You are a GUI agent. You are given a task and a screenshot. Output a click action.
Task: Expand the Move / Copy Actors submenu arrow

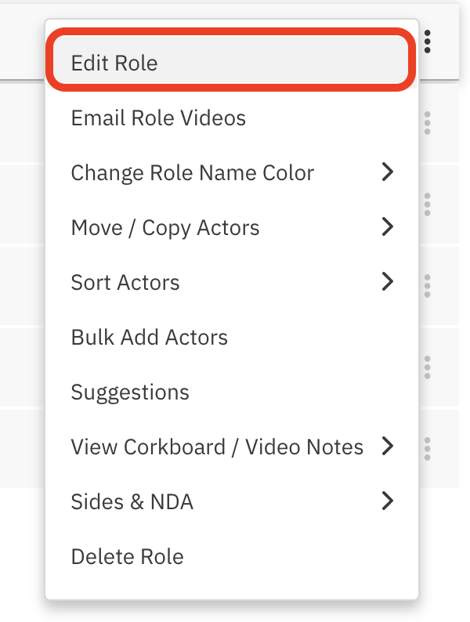pos(387,227)
